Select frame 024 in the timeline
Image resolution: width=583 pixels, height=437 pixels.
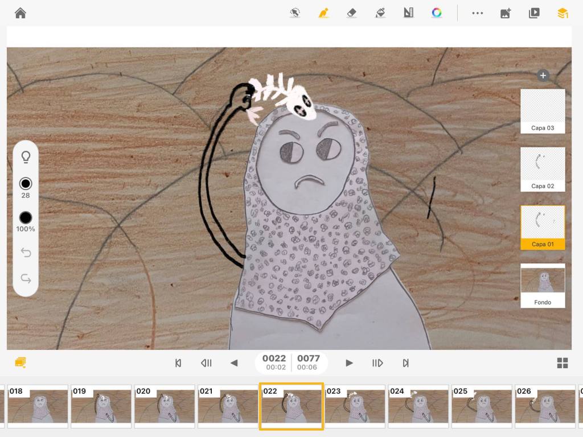pyautogui.click(x=418, y=406)
